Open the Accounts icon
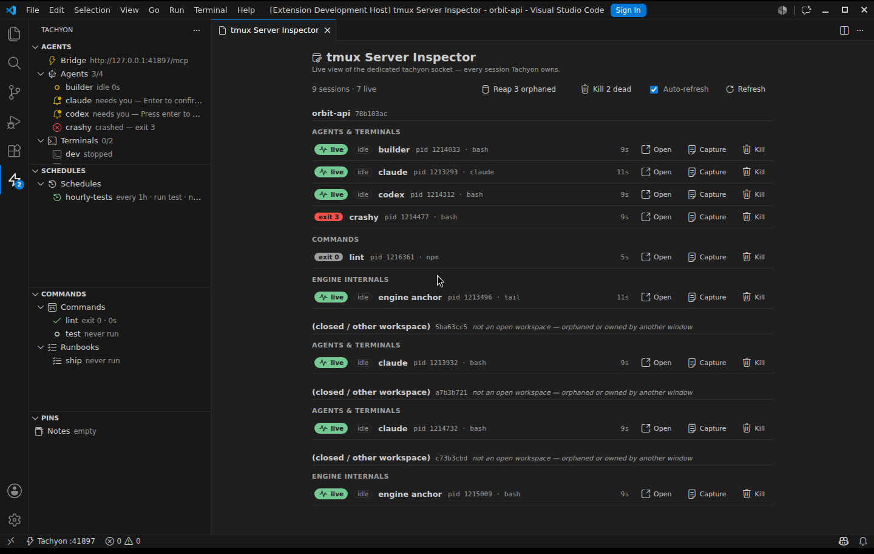The width and height of the screenshot is (874, 554). [x=14, y=491]
